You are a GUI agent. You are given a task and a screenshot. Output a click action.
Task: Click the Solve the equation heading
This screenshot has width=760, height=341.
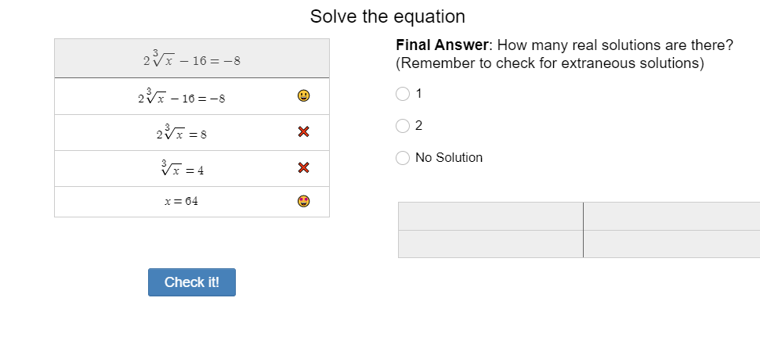coord(387,16)
